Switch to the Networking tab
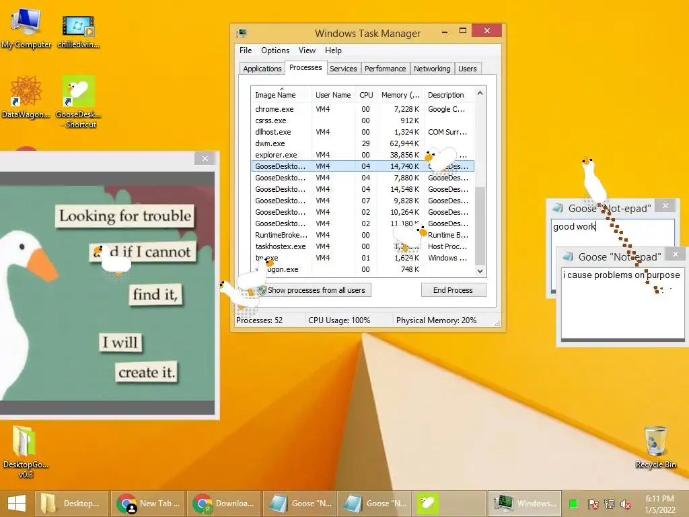This screenshot has width=689, height=517. click(x=432, y=69)
